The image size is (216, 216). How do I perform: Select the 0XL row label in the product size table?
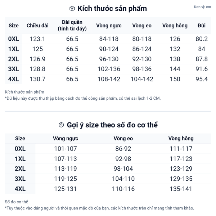[14, 39]
